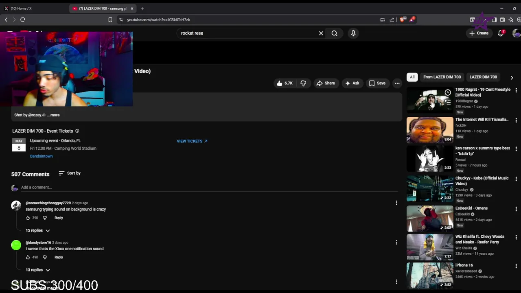Click the install/cast screen icon in address bar
Image resolution: width=521 pixels, height=293 pixels.
click(x=383, y=20)
